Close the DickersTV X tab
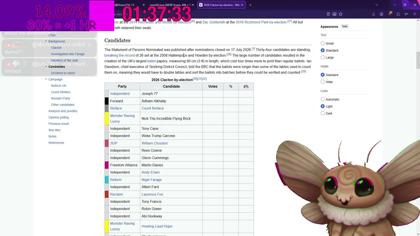 pos(143,5)
